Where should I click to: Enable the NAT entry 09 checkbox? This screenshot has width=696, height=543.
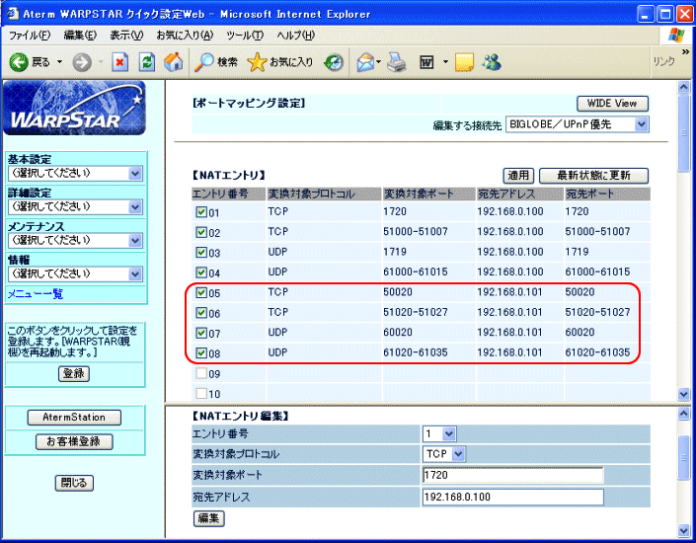[201, 374]
